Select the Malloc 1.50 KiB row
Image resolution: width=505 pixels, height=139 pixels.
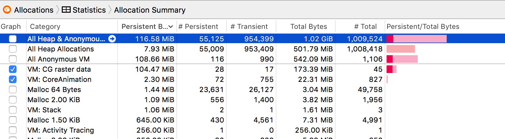252,120
